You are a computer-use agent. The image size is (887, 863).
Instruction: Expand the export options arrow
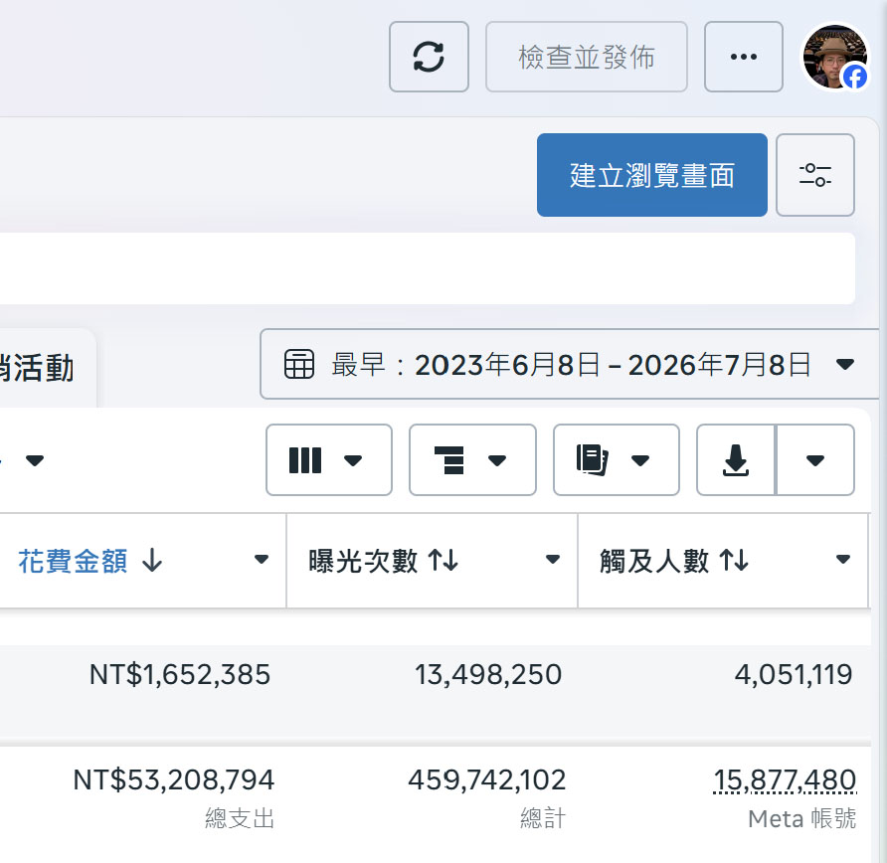coord(815,459)
